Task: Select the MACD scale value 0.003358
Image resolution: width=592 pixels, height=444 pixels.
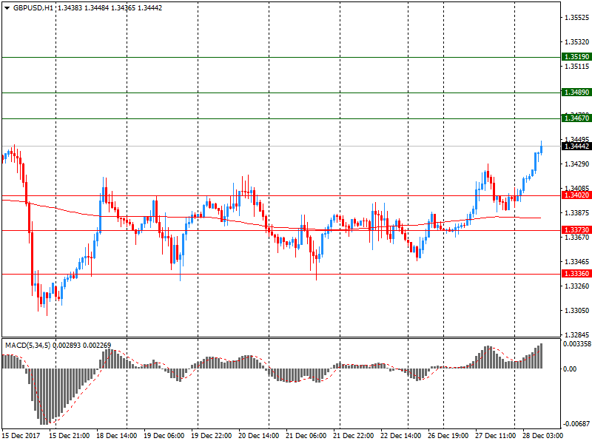Action: click(x=576, y=344)
